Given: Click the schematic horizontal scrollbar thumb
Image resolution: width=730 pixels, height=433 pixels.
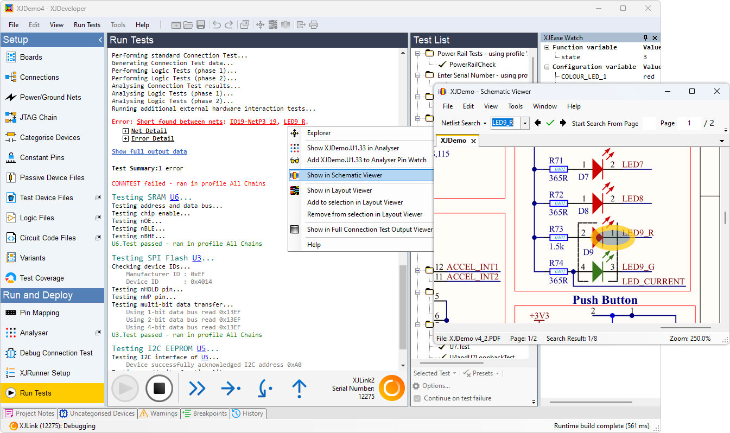Looking at the screenshot, I should [685, 327].
